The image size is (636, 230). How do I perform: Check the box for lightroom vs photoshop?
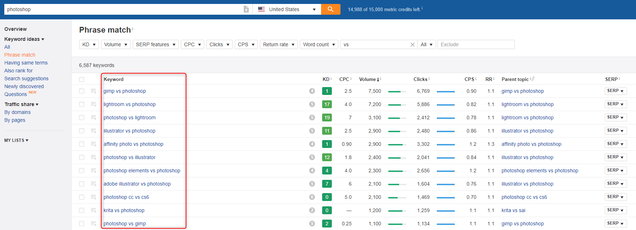[82, 104]
